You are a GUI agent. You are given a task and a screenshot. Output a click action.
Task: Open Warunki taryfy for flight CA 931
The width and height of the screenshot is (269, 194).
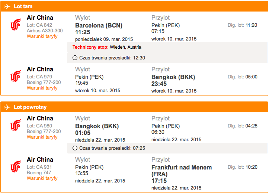[x=42, y=178]
